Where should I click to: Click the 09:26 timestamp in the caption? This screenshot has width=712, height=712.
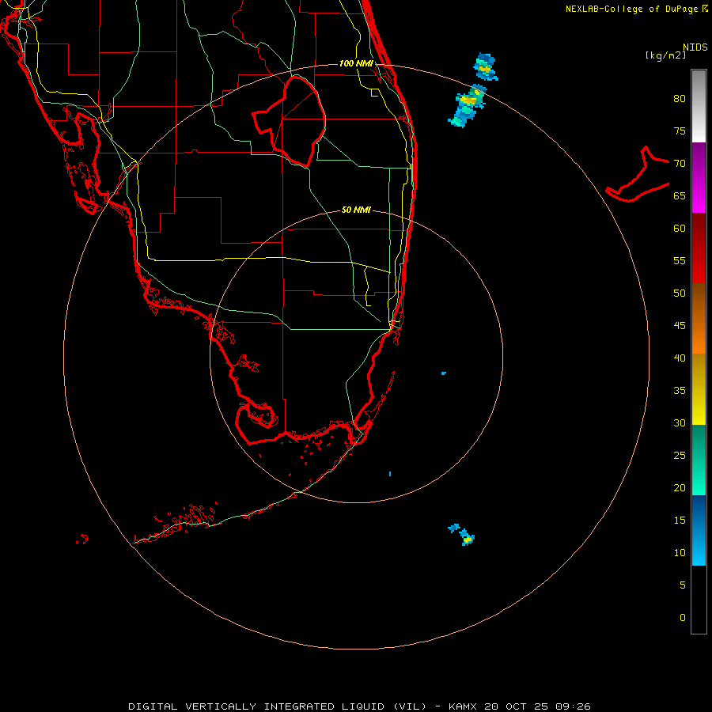coord(573,706)
